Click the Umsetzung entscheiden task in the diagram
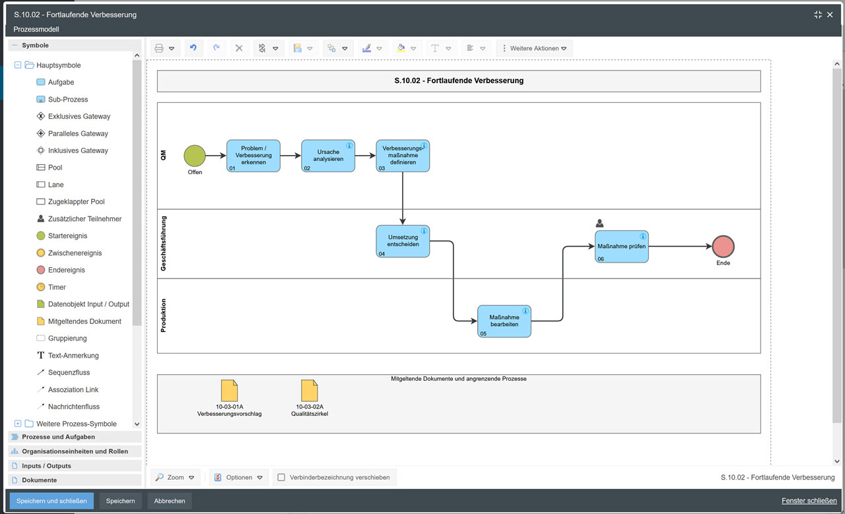This screenshot has width=845, height=514. click(403, 241)
